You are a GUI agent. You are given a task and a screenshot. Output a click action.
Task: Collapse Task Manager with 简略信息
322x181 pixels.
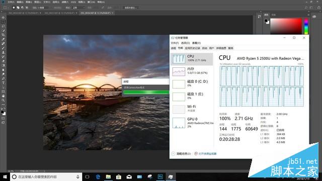coord(181,153)
